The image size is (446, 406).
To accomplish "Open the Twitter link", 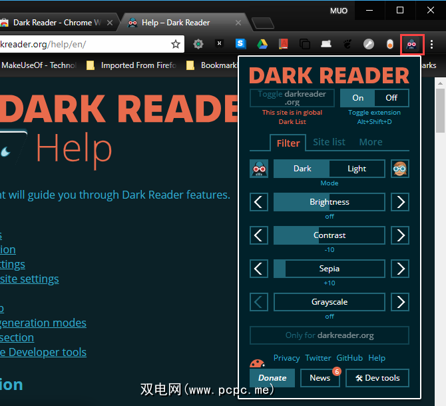I will click(318, 358).
